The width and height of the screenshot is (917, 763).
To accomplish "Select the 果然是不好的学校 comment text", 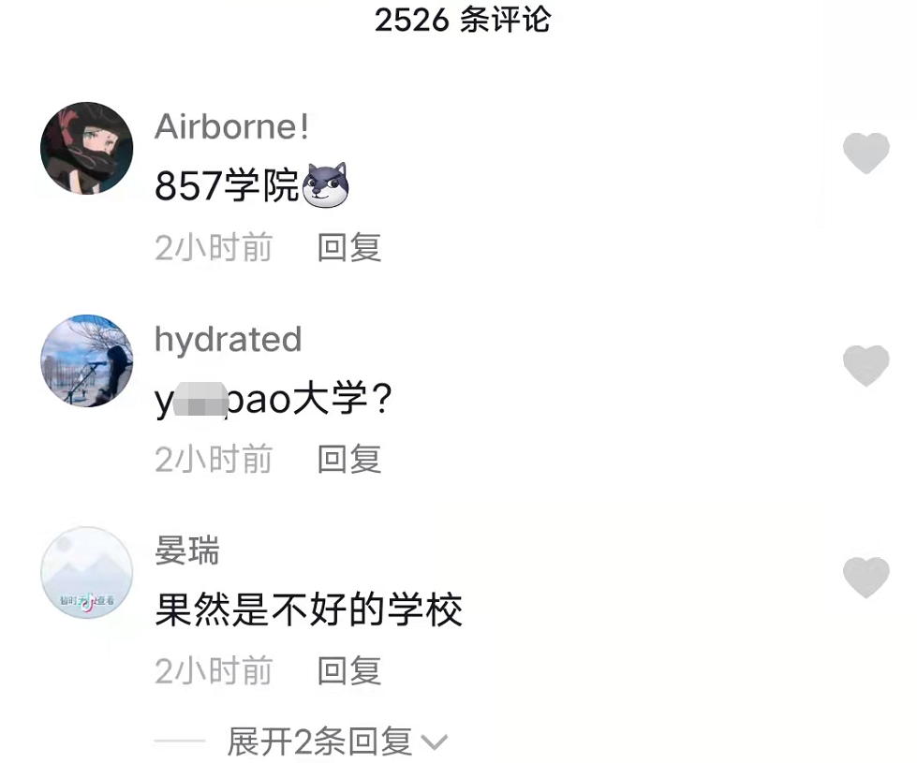I will [x=309, y=609].
